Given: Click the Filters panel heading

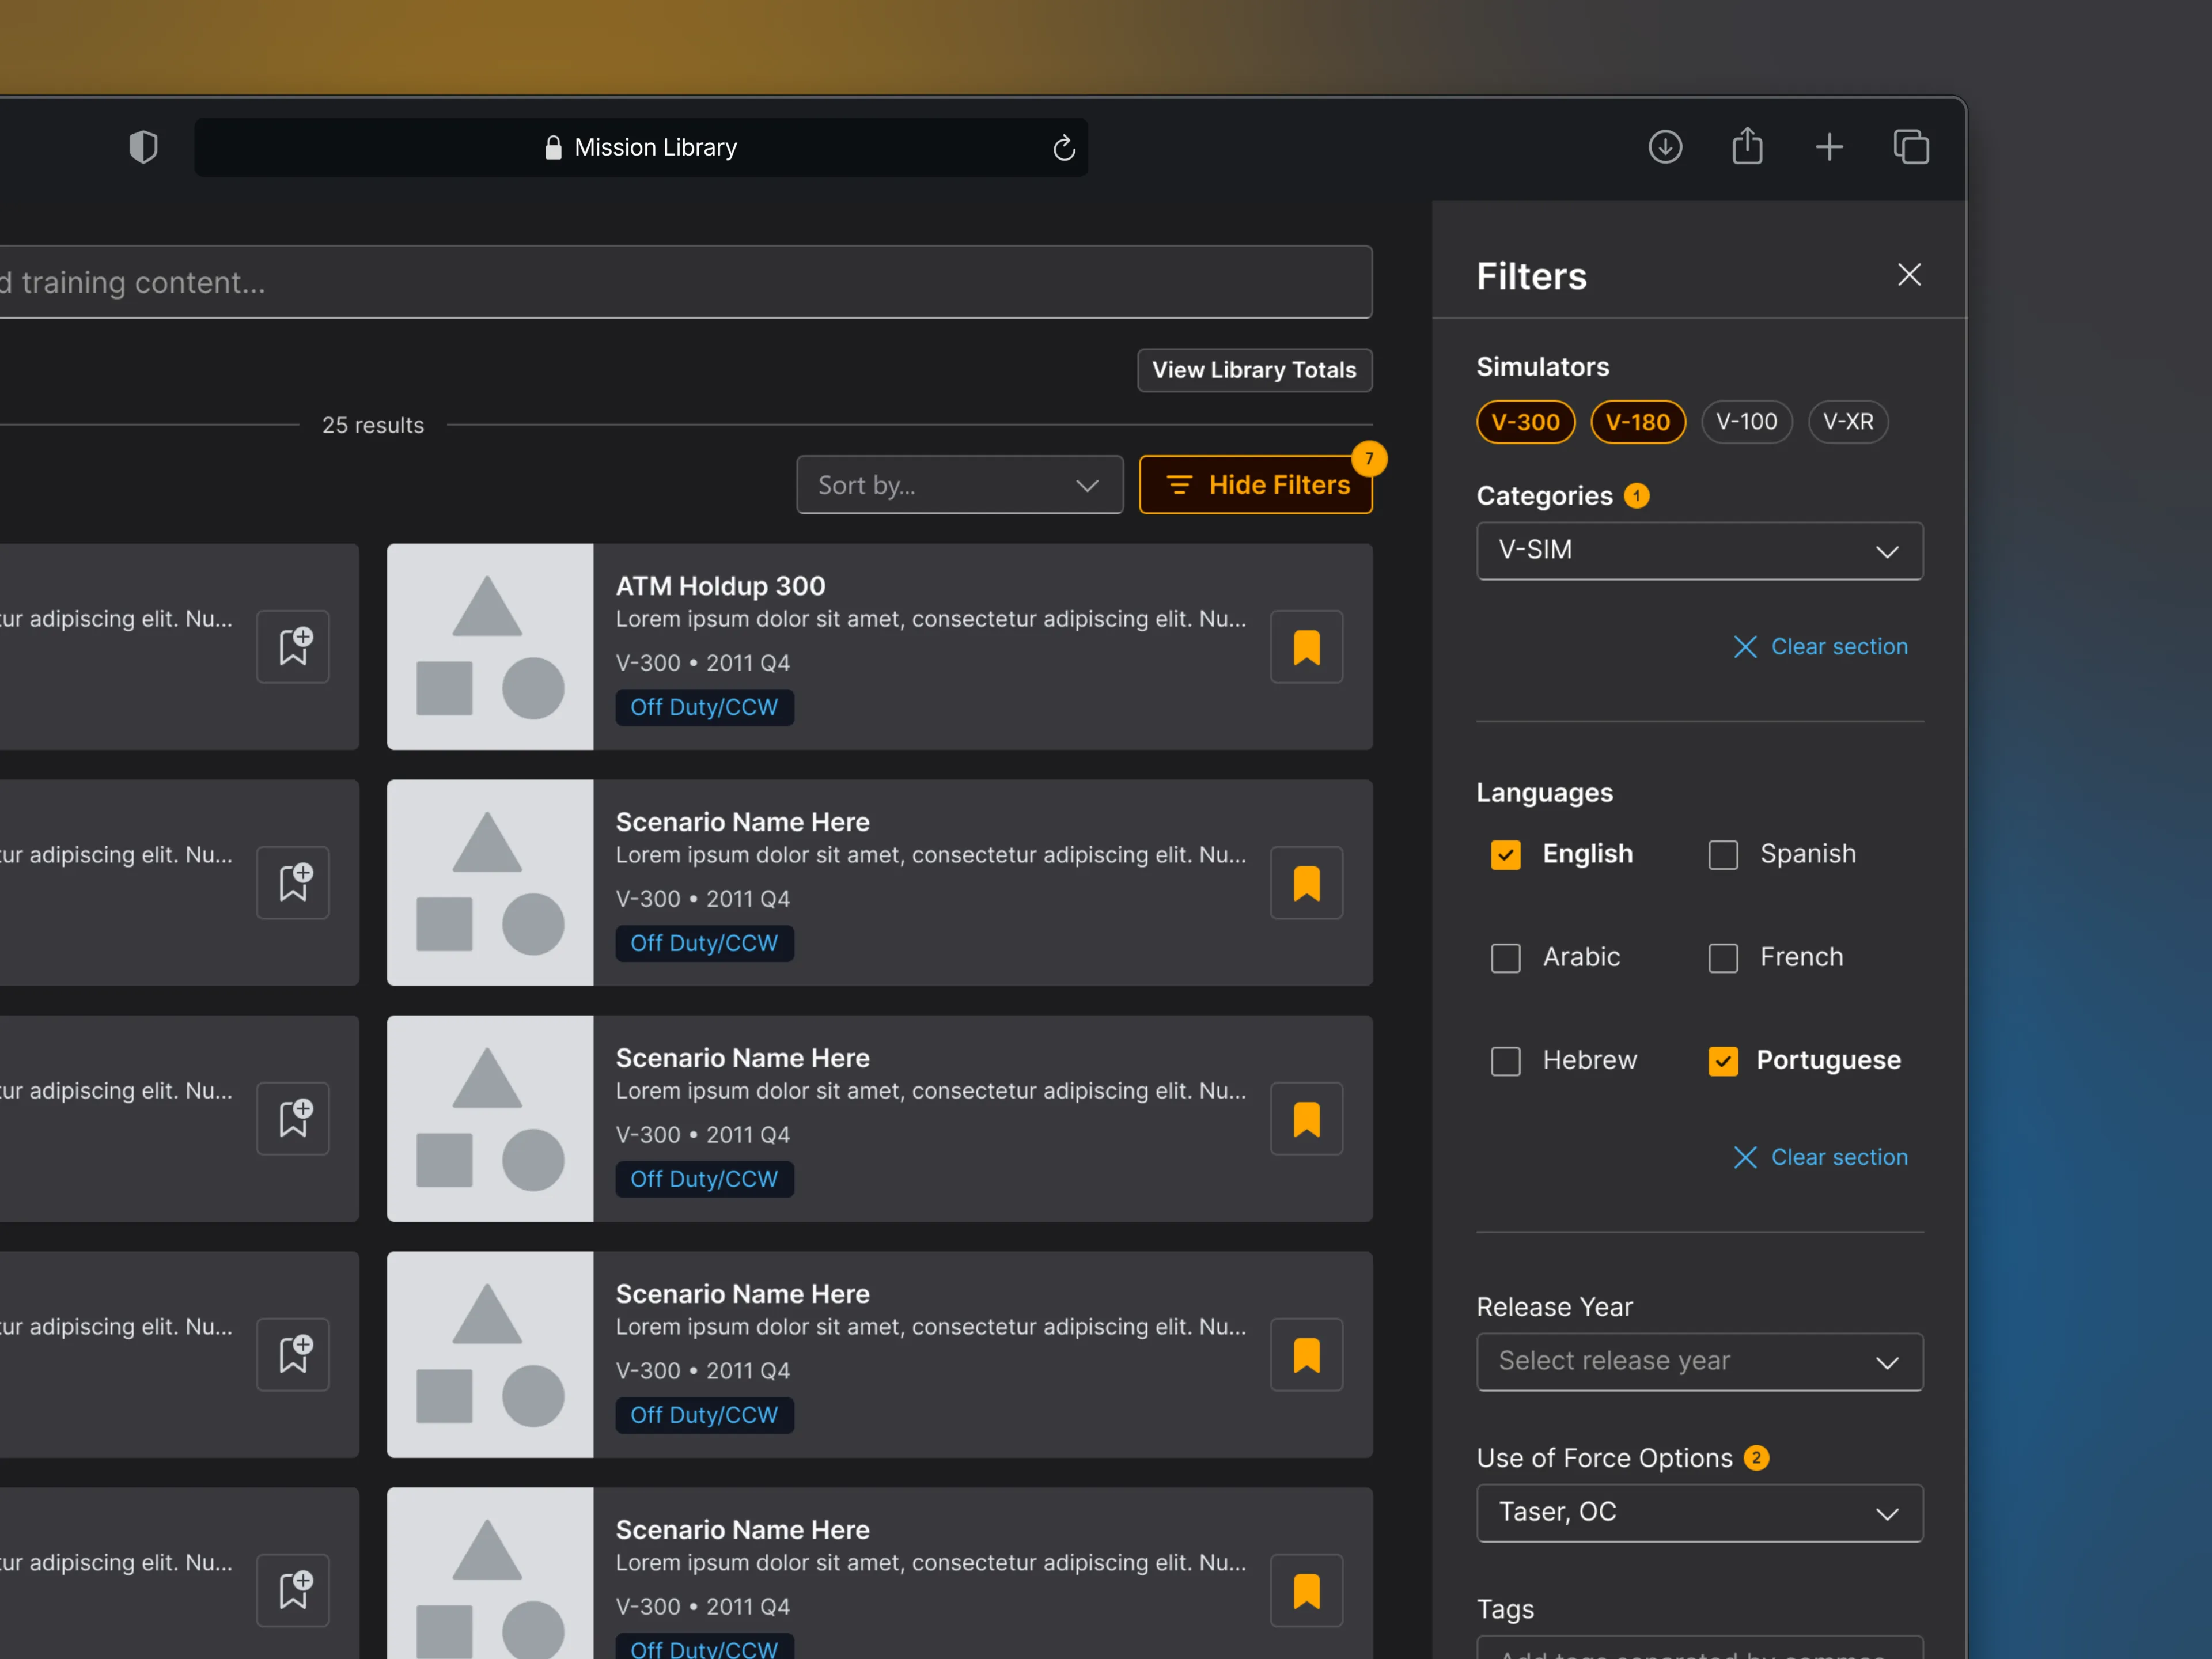Looking at the screenshot, I should [x=1532, y=276].
